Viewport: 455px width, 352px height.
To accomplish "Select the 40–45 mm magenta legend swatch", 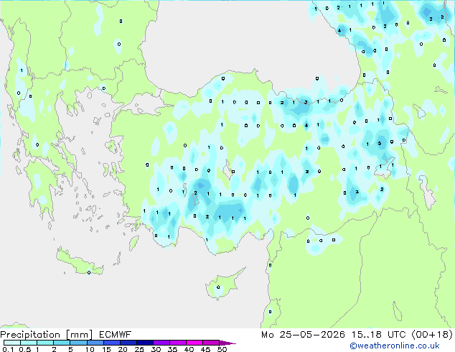I will [x=194, y=343].
